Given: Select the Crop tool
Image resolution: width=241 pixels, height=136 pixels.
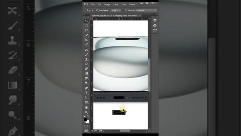Looking at the screenshot, I should 86,40.
